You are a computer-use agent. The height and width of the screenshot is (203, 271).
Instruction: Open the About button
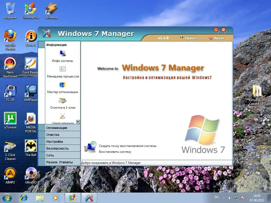[x=217, y=38]
